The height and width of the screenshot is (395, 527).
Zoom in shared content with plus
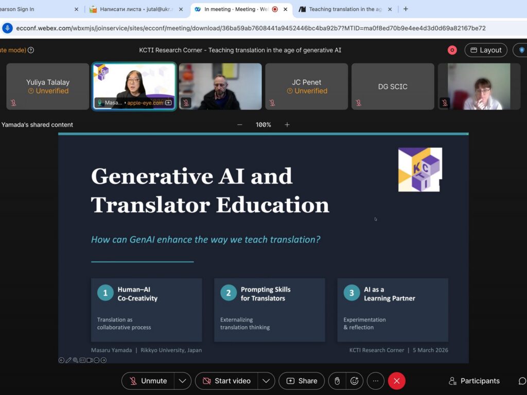click(287, 124)
